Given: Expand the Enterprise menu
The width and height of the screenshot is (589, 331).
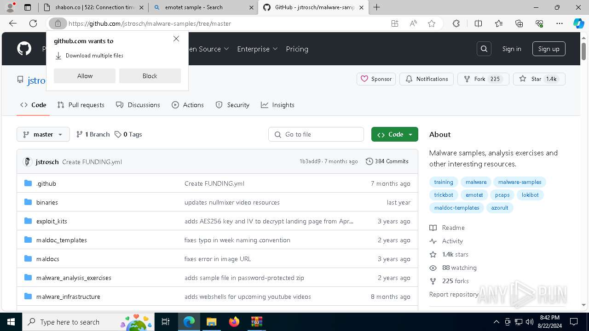Looking at the screenshot, I should pyautogui.click(x=257, y=49).
